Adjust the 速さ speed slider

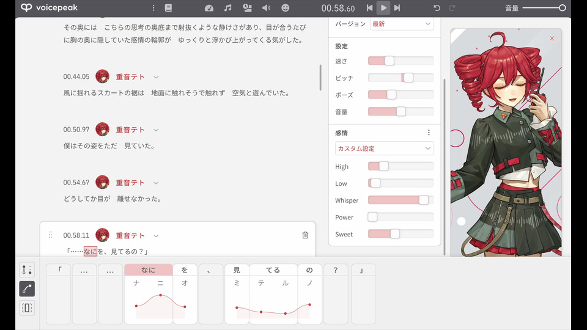[x=401, y=61]
